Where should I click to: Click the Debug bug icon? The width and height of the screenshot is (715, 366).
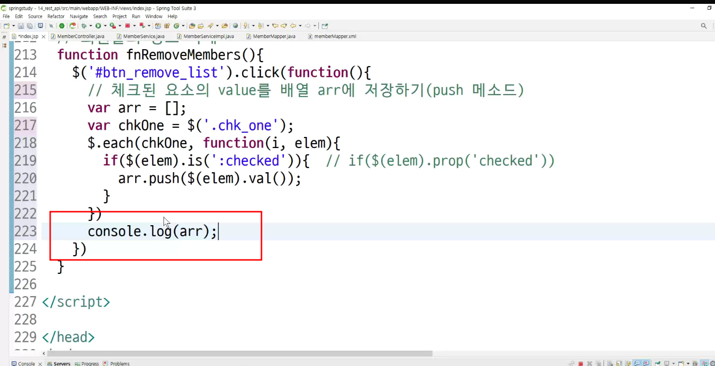[x=84, y=26]
